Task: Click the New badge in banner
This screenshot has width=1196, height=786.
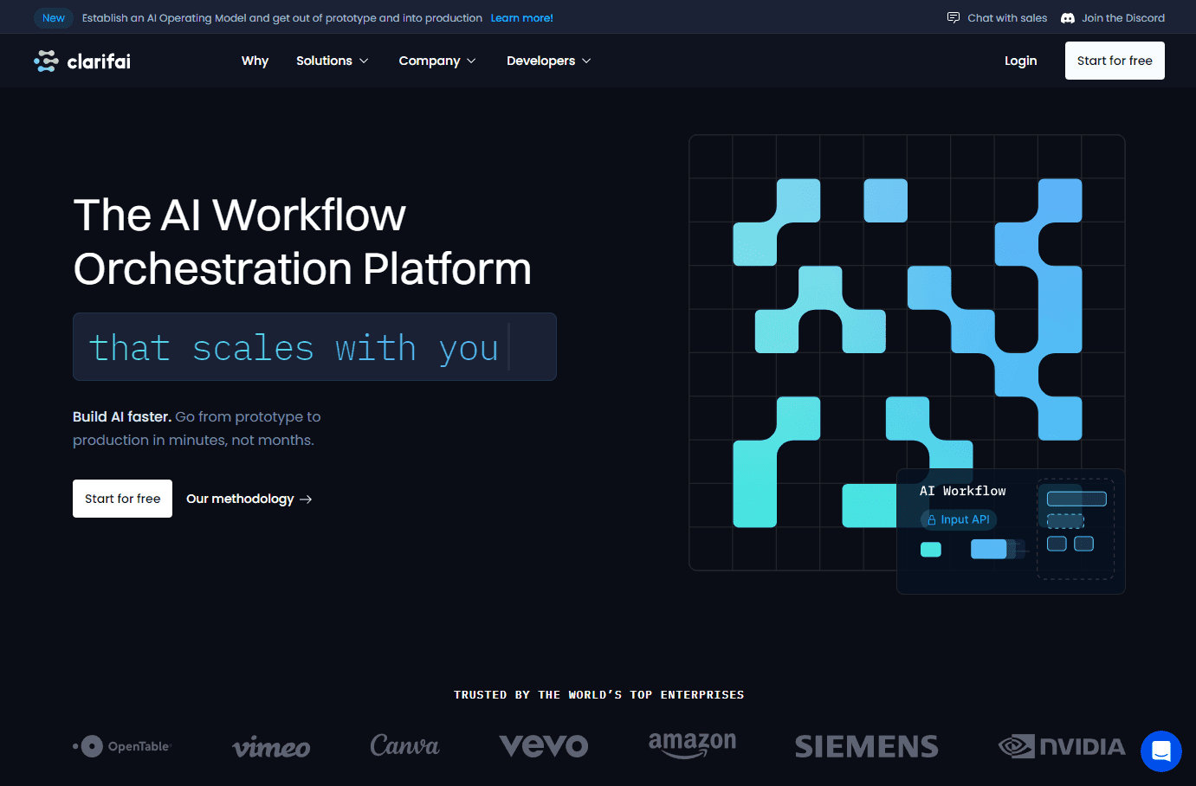Action: [54, 17]
